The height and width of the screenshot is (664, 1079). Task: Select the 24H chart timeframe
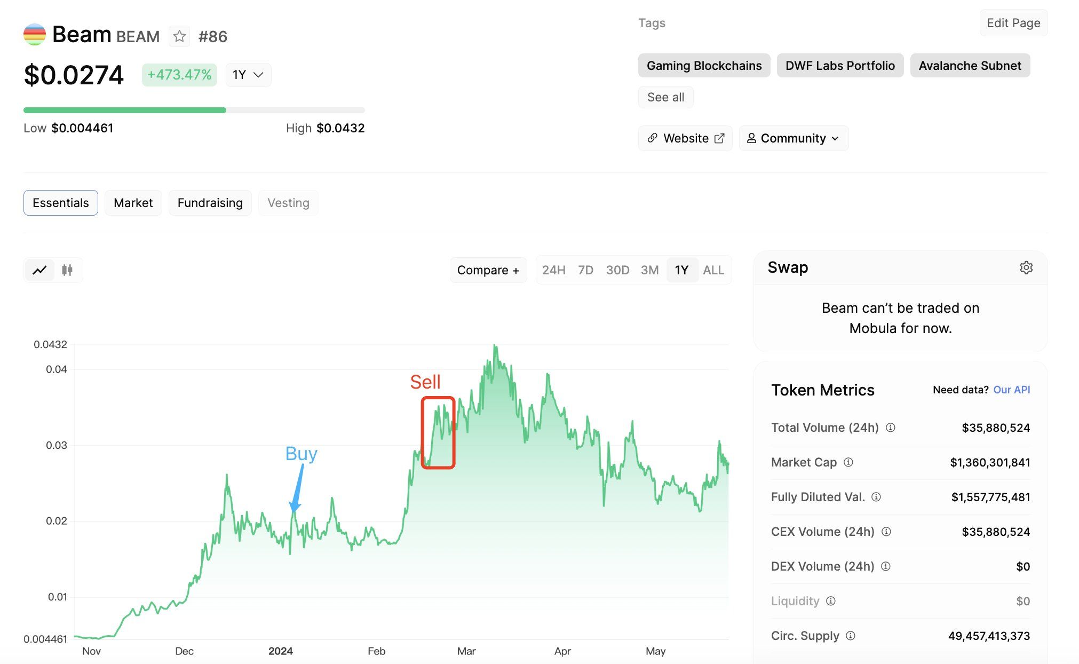click(x=553, y=270)
